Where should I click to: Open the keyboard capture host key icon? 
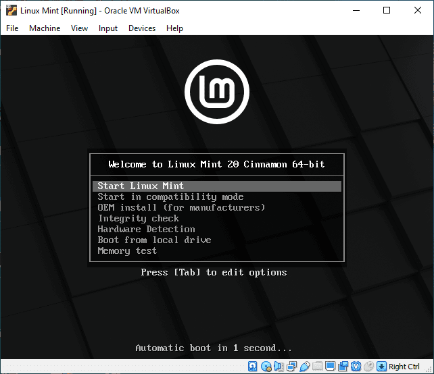[x=382, y=367]
